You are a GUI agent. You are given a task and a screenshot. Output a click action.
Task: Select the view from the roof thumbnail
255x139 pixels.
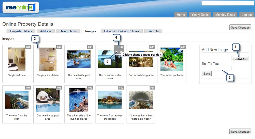[x=17, y=100]
